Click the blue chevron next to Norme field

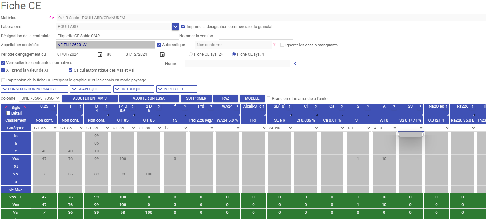tap(295, 64)
